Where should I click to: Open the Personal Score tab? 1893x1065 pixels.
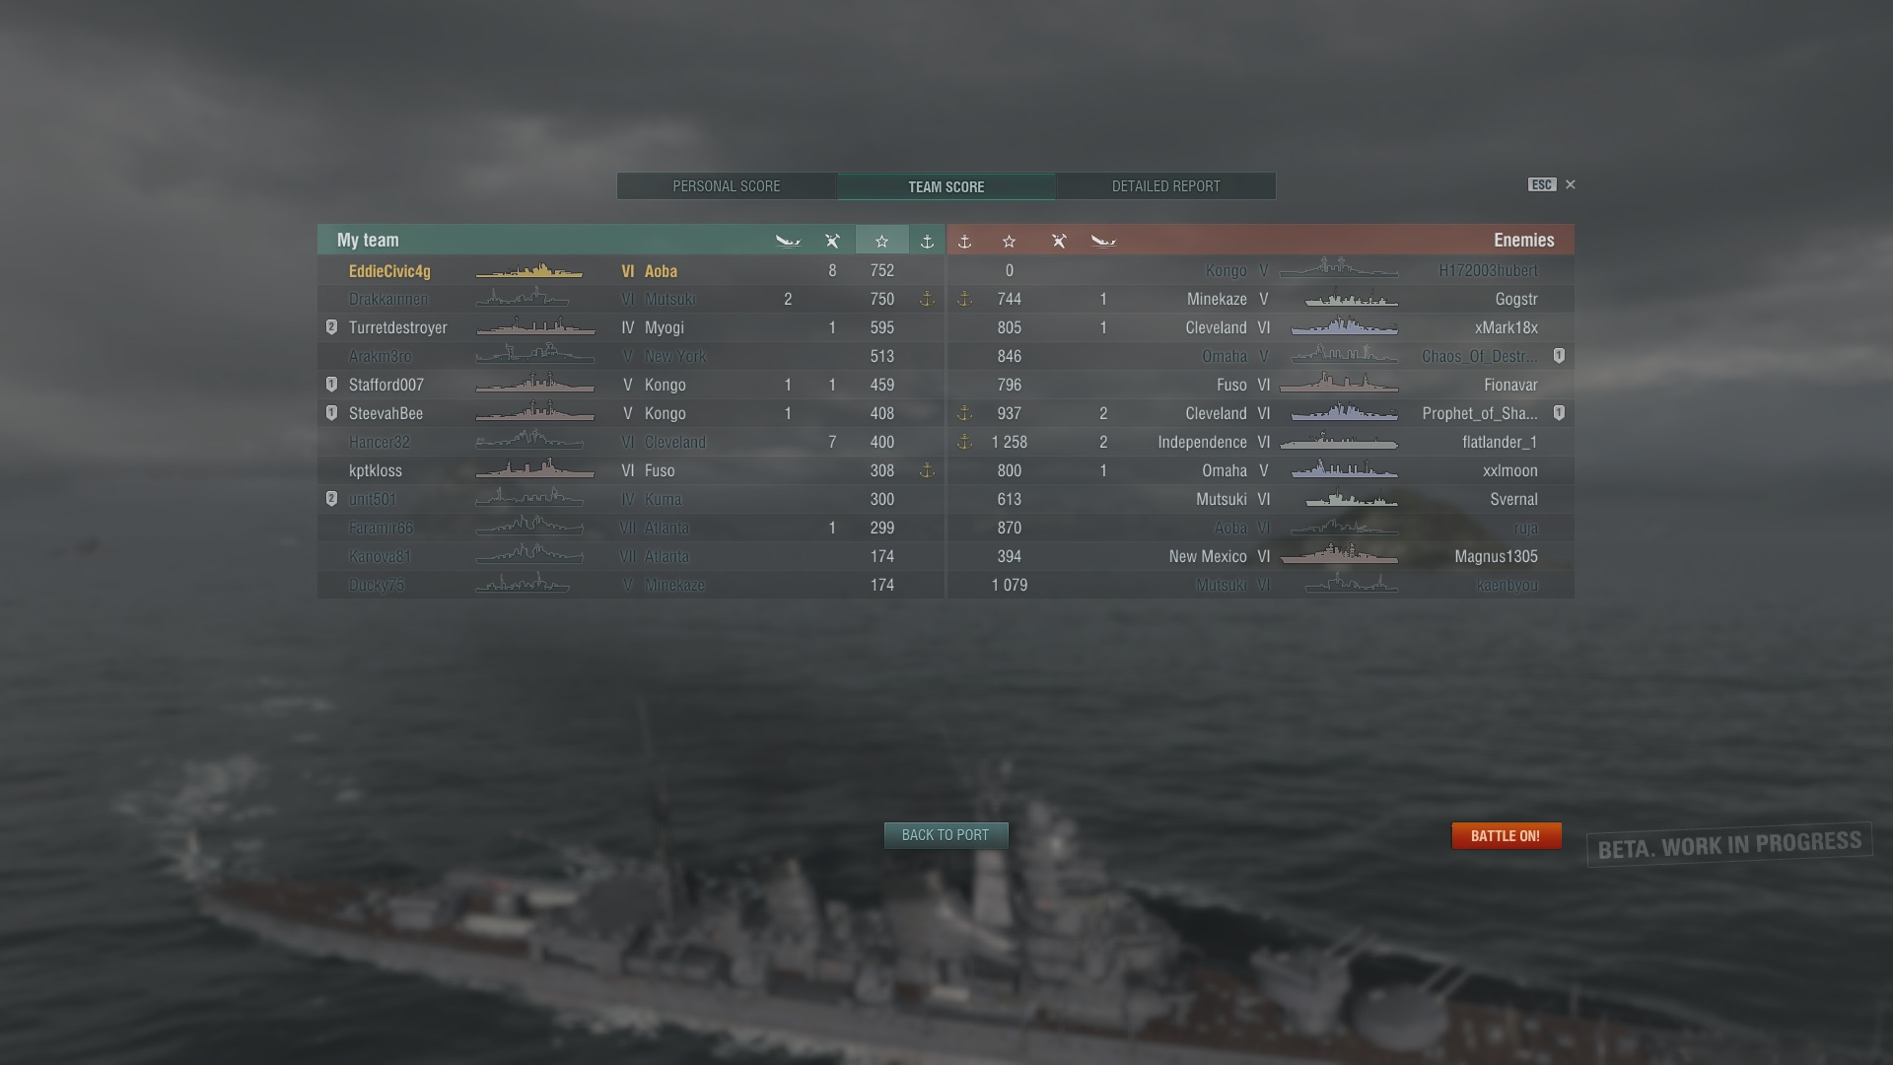[x=727, y=186]
